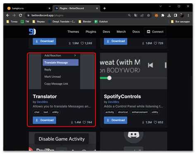196x154 pixels.
Task: Click the share page icon
Action: pyautogui.click(x=142, y=15)
